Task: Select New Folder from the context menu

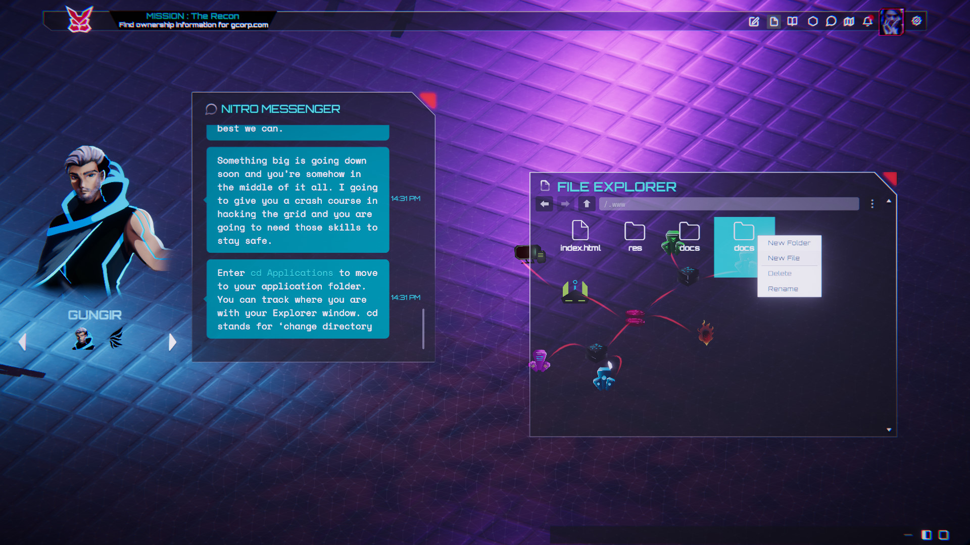Action: point(788,243)
